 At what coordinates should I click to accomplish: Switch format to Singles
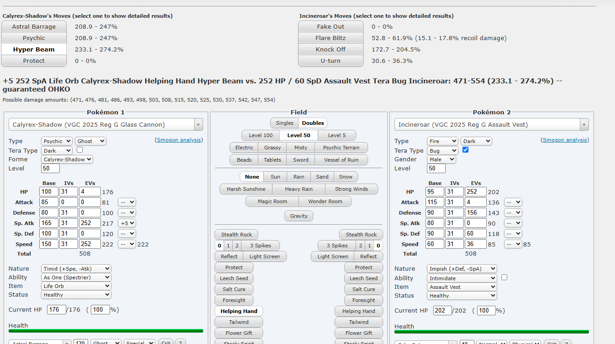click(284, 123)
